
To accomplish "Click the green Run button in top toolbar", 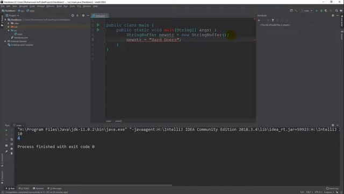I will [x=317, y=11].
